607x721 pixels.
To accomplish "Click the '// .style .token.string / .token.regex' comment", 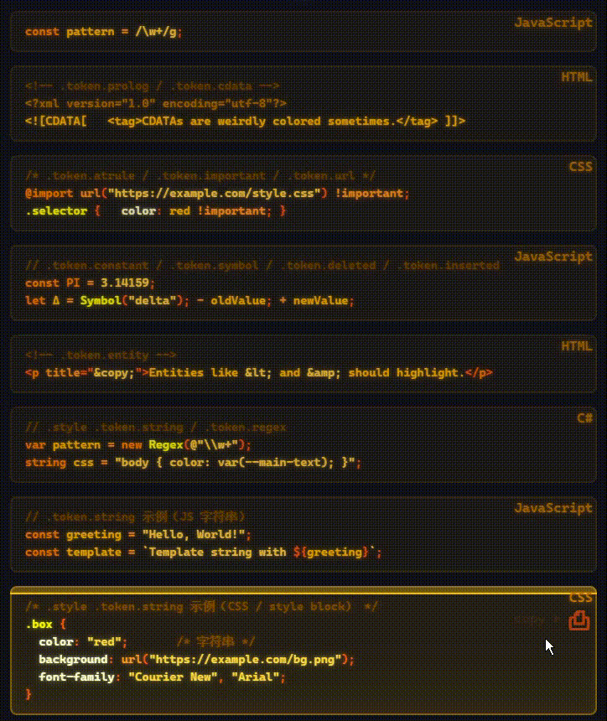I will (x=155, y=428).
